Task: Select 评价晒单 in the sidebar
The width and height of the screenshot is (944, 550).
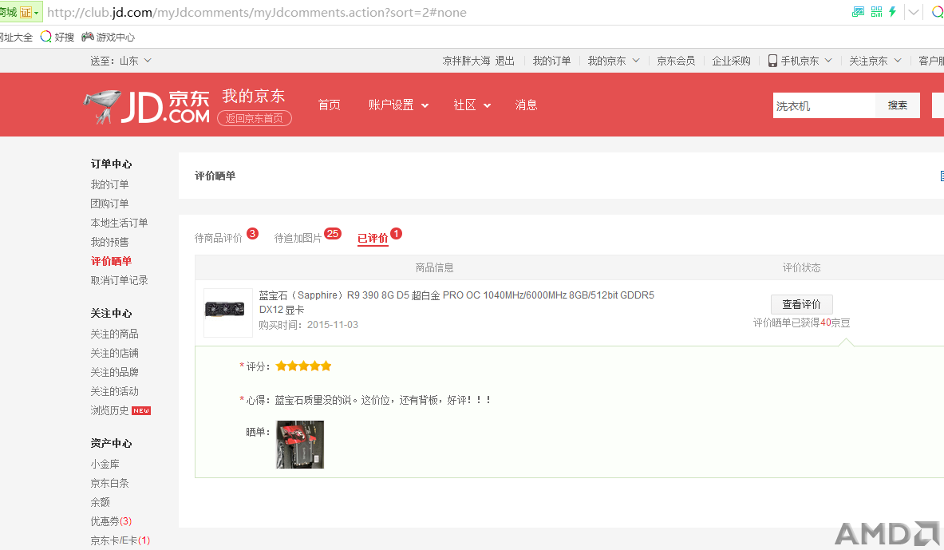Action: (111, 262)
